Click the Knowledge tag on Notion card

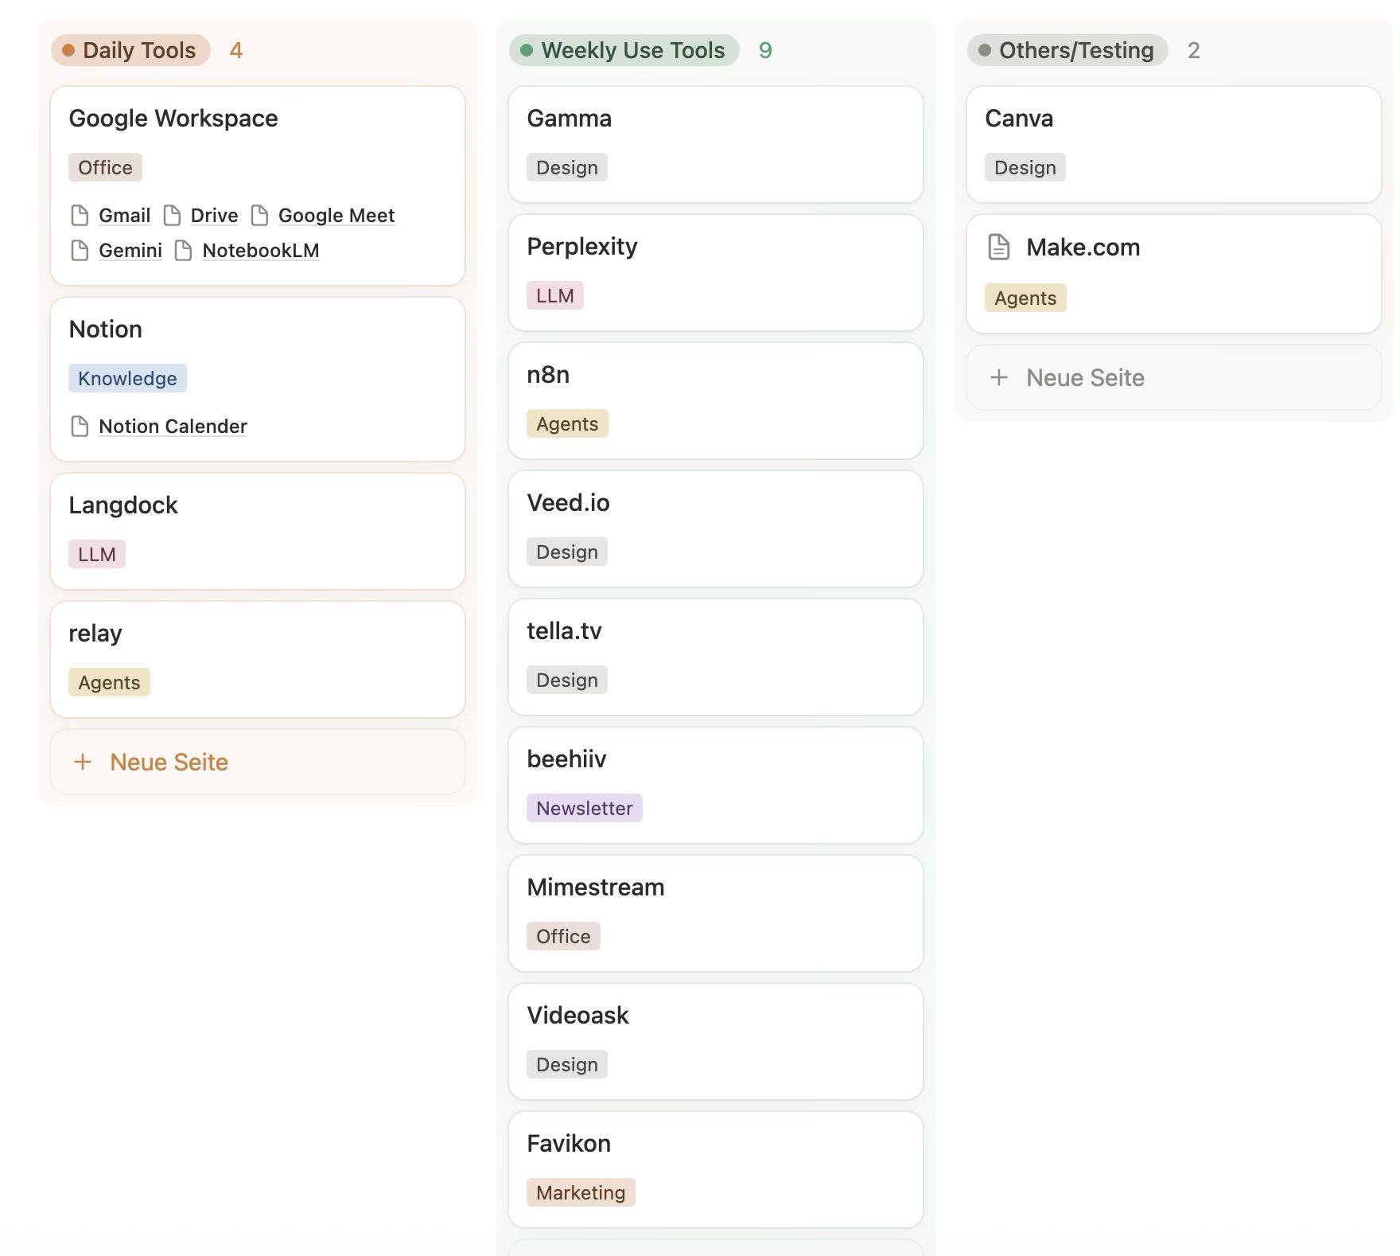point(127,379)
